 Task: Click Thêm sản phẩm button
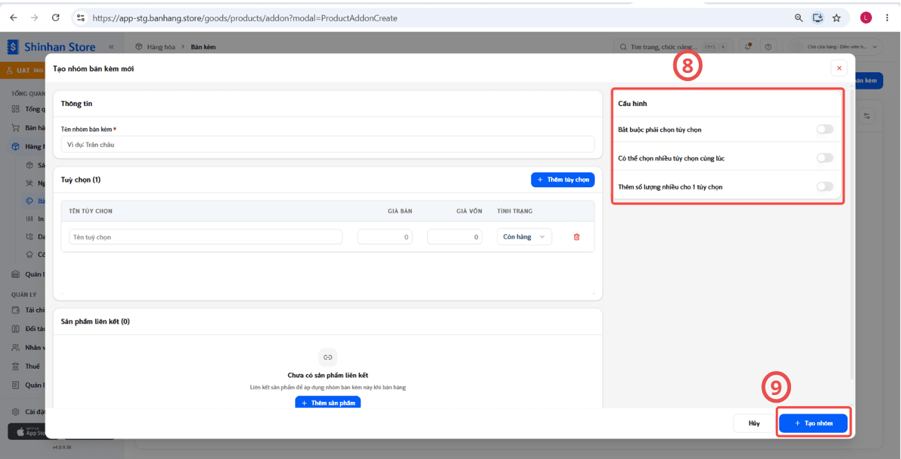click(x=328, y=403)
